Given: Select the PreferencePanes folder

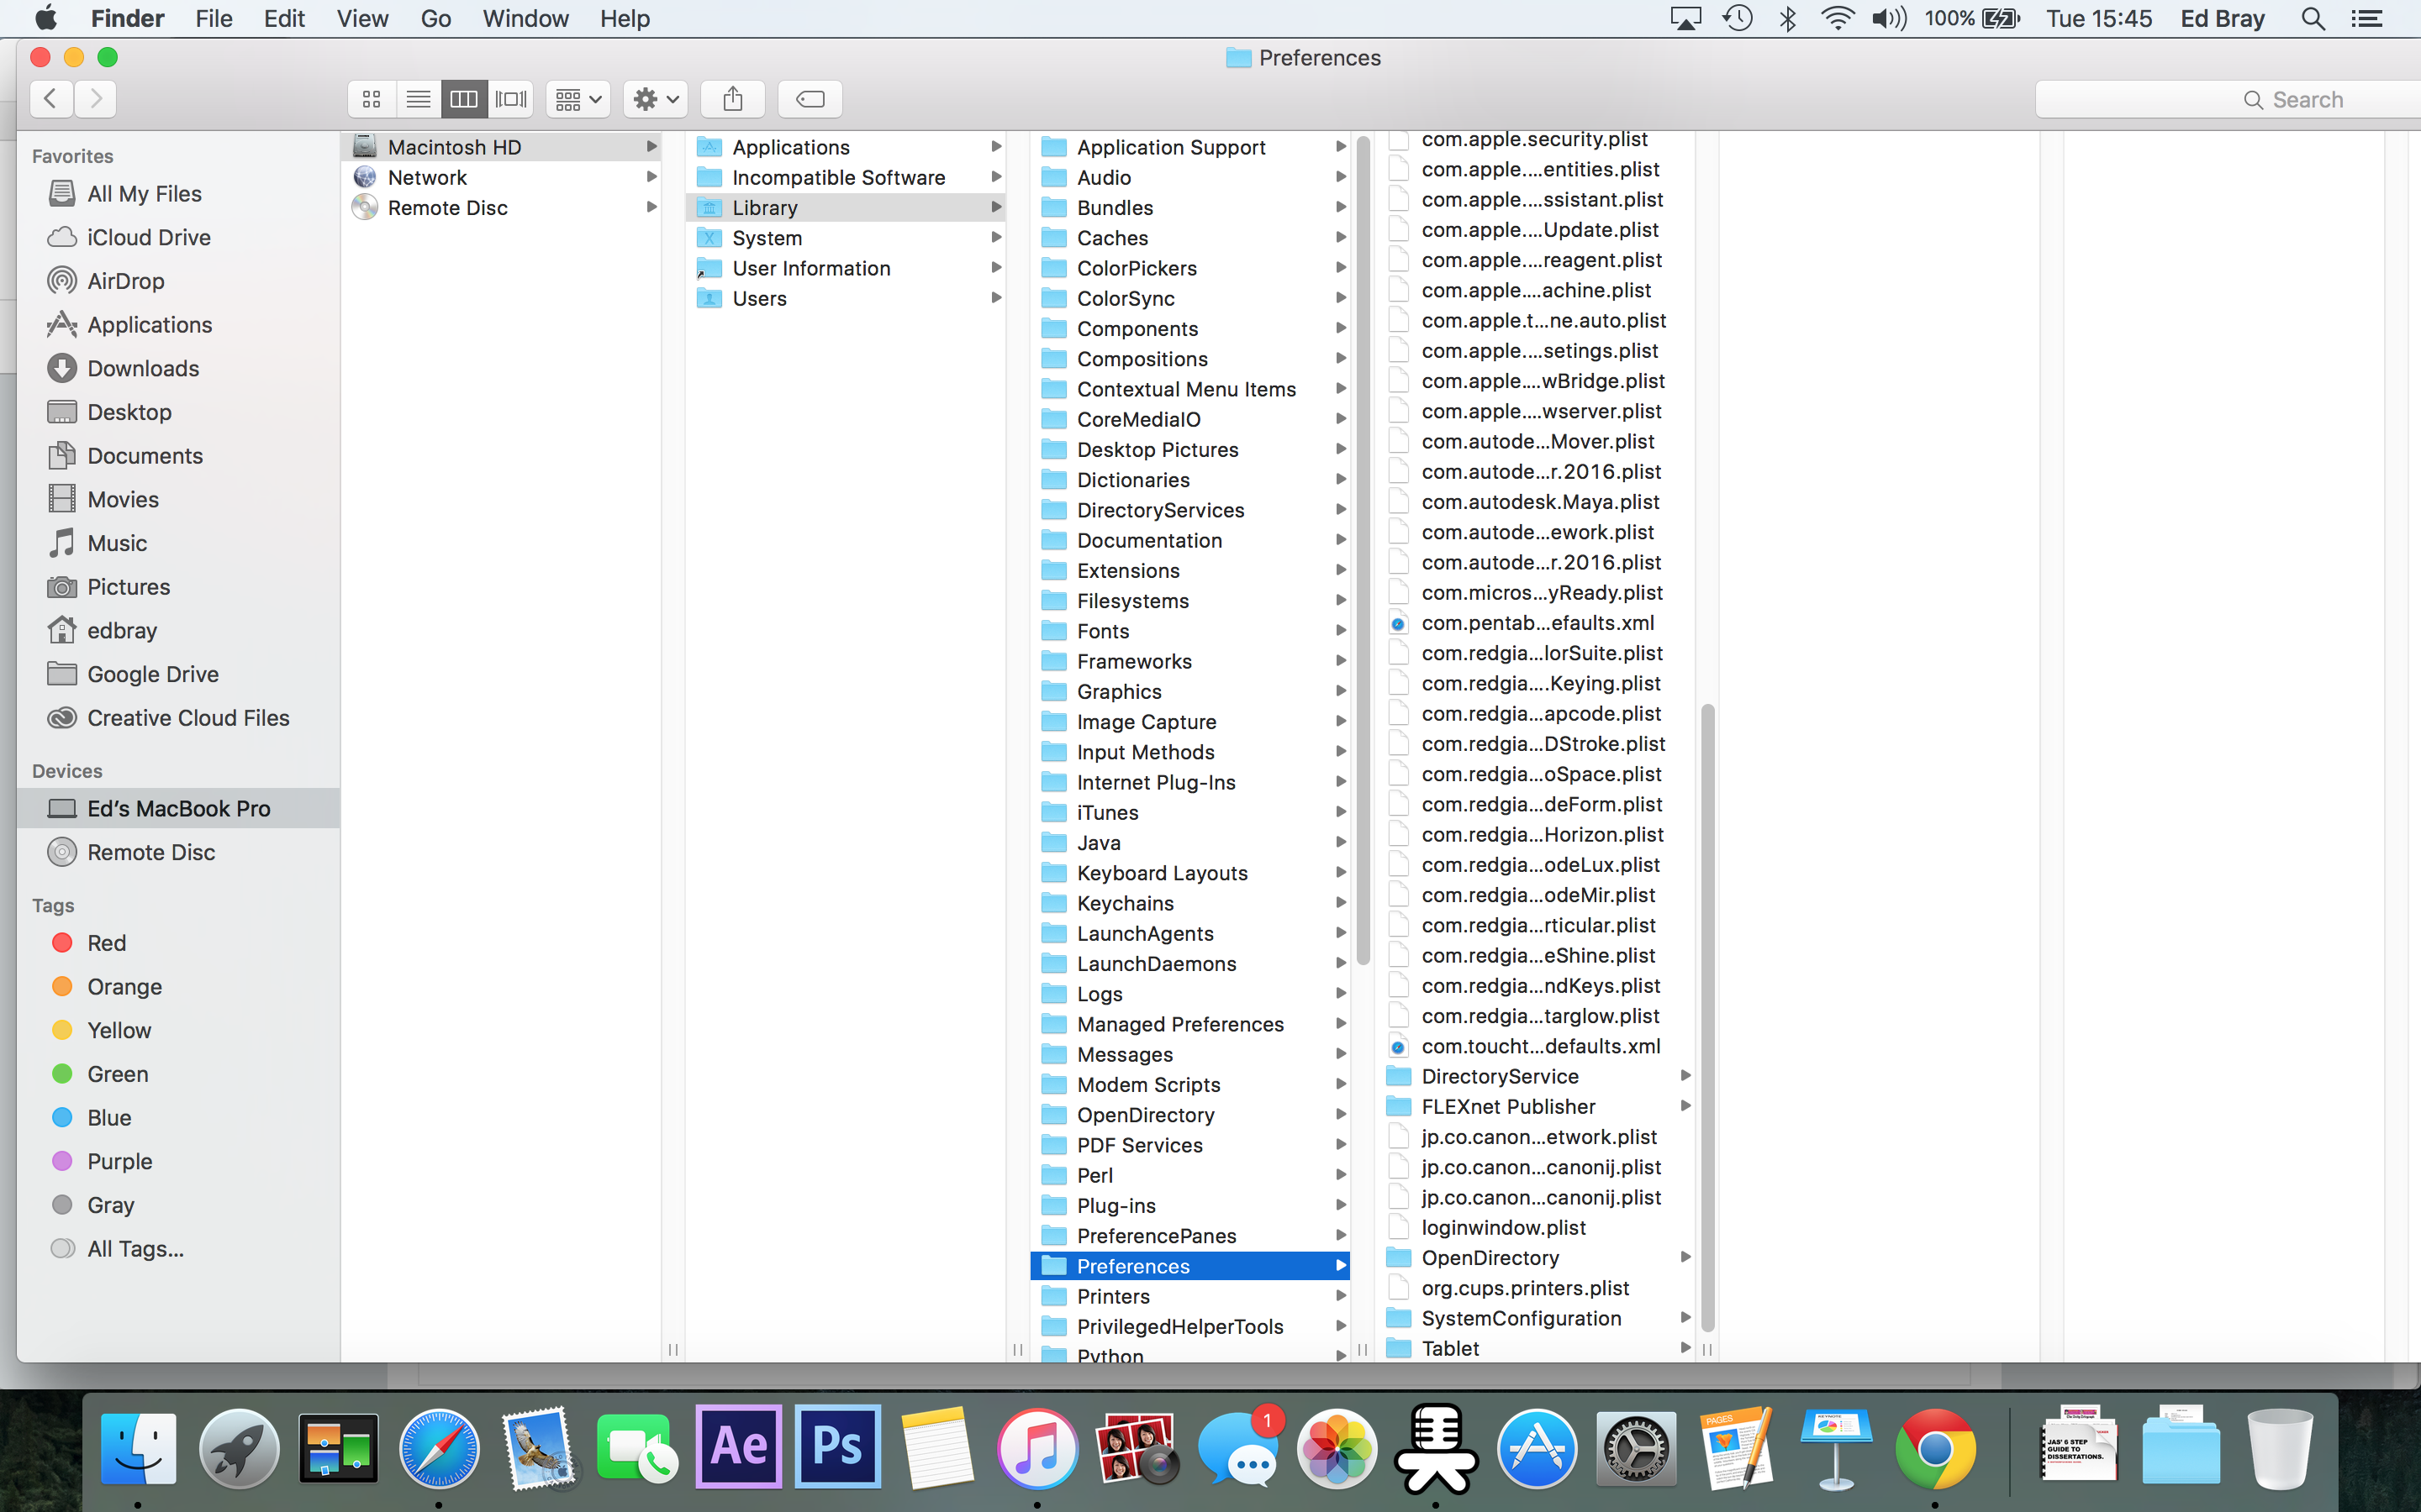Looking at the screenshot, I should (x=1190, y=1236).
